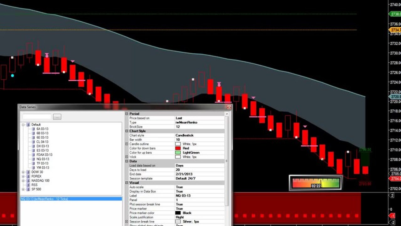Click the Black price marker color swatch

click(178, 213)
